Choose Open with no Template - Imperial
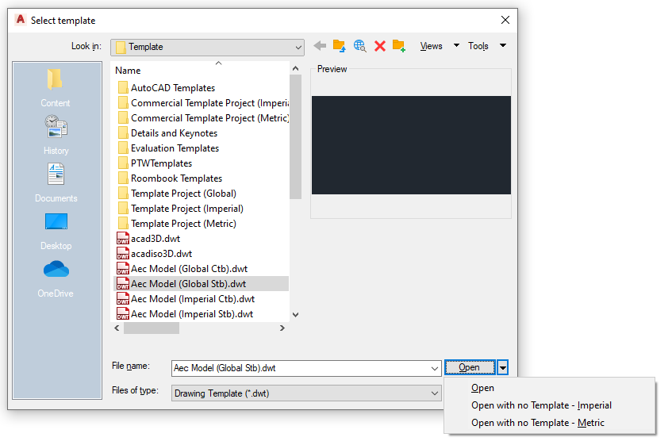This screenshot has width=672, height=445. (541, 405)
